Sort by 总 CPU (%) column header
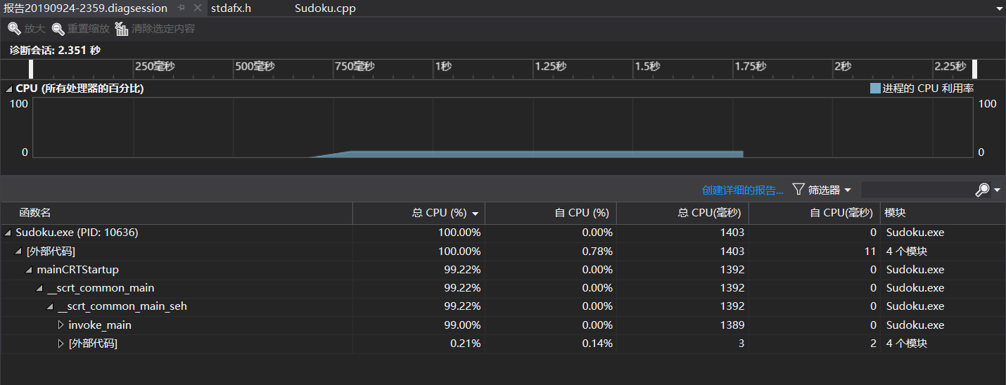This screenshot has width=1006, height=385. click(x=419, y=213)
